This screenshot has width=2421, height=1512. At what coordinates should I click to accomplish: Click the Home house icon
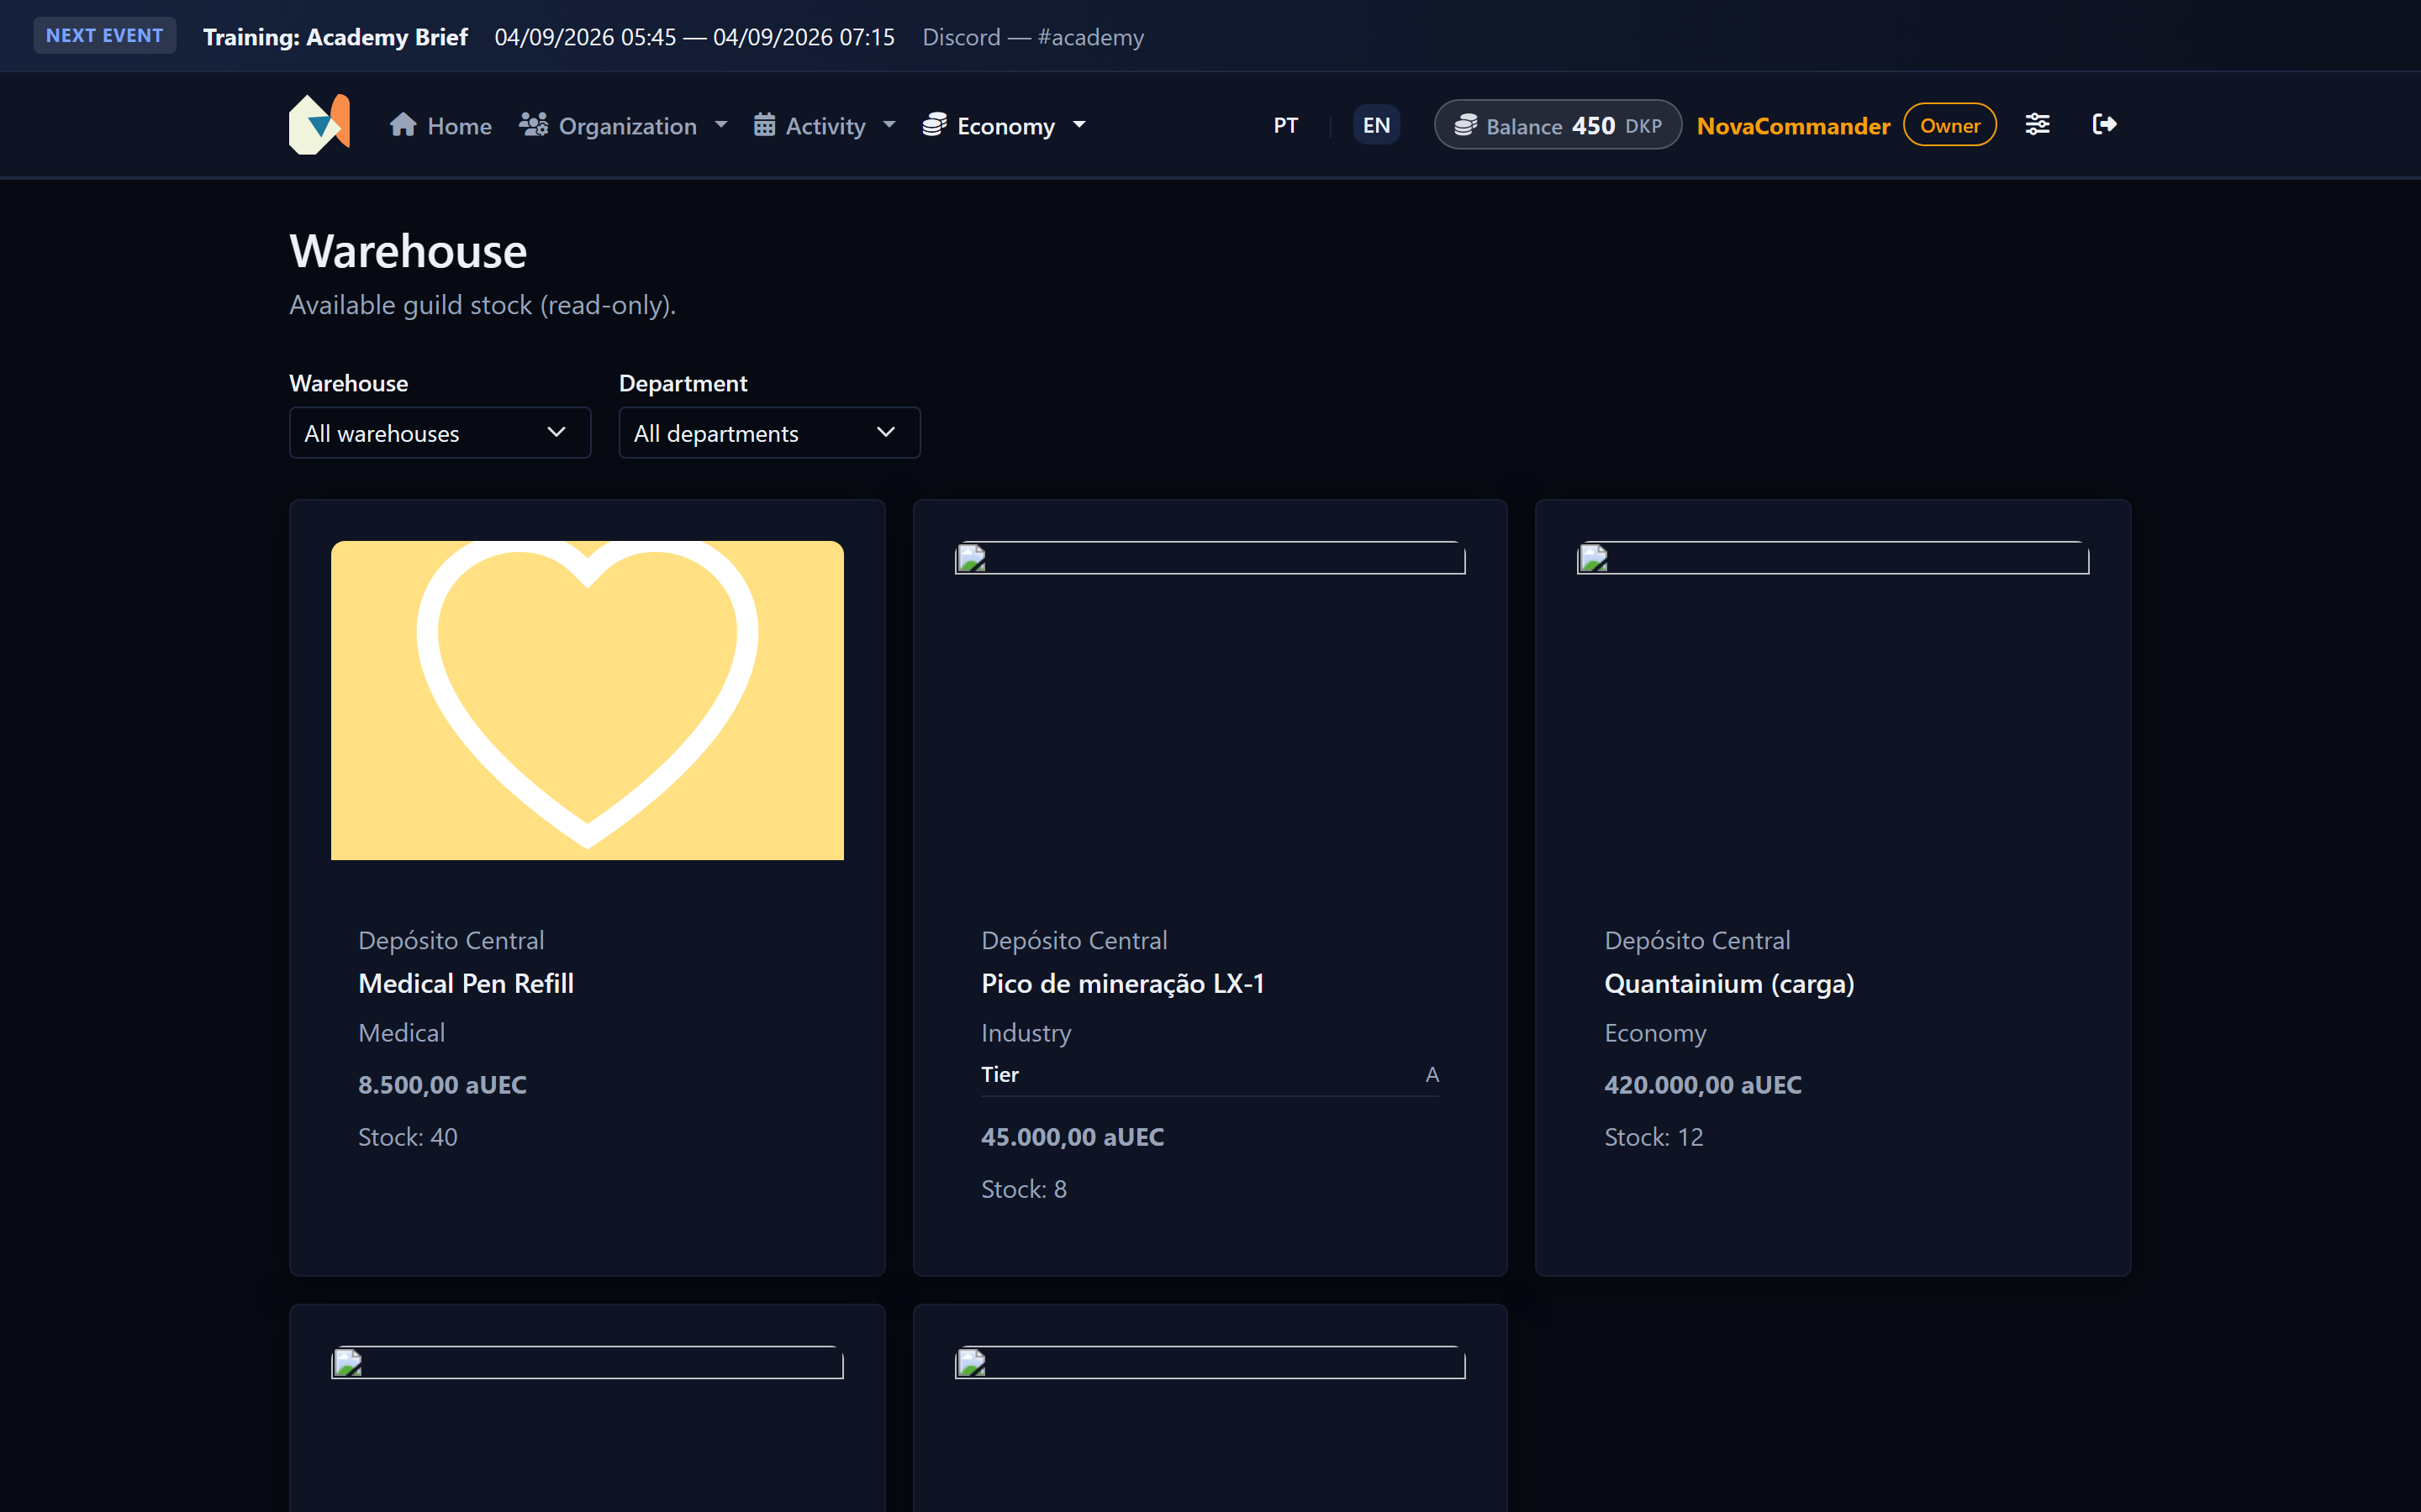403,125
